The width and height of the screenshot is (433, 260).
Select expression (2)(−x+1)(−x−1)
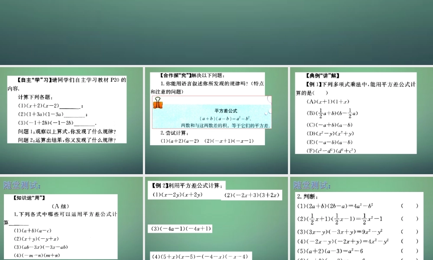229,141
